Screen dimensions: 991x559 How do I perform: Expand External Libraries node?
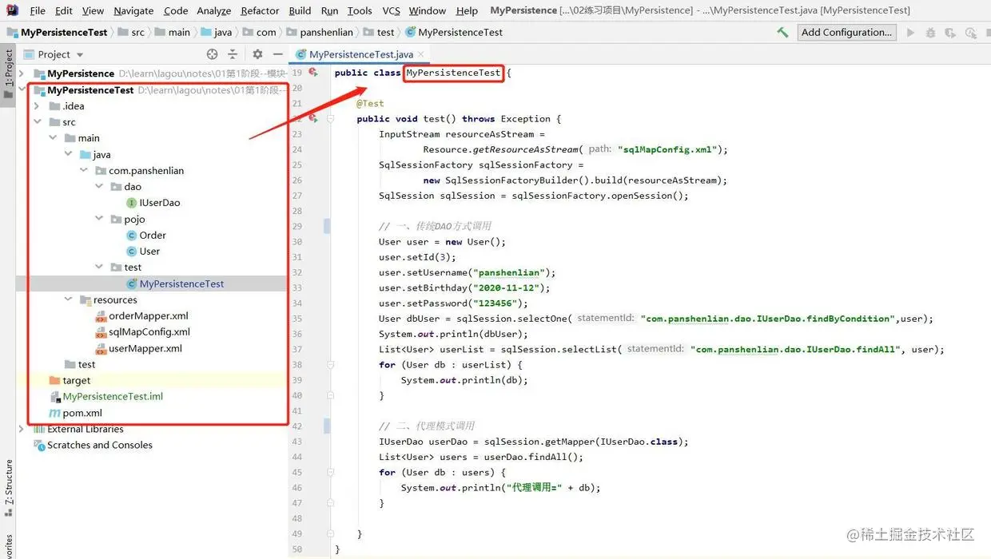coord(22,429)
